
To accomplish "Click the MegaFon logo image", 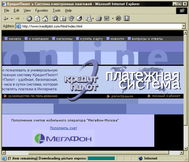I will point(63,138).
